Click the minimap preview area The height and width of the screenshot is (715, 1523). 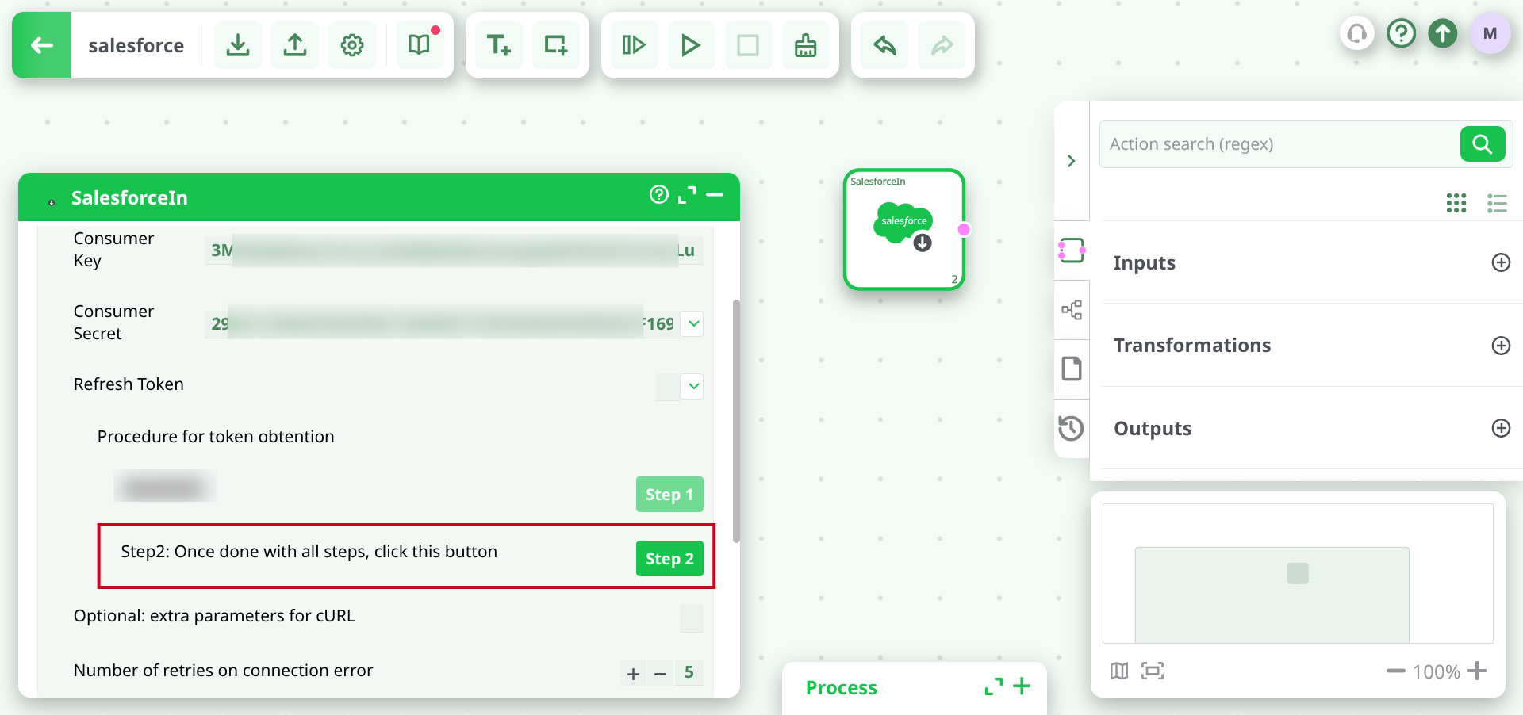1298,573
